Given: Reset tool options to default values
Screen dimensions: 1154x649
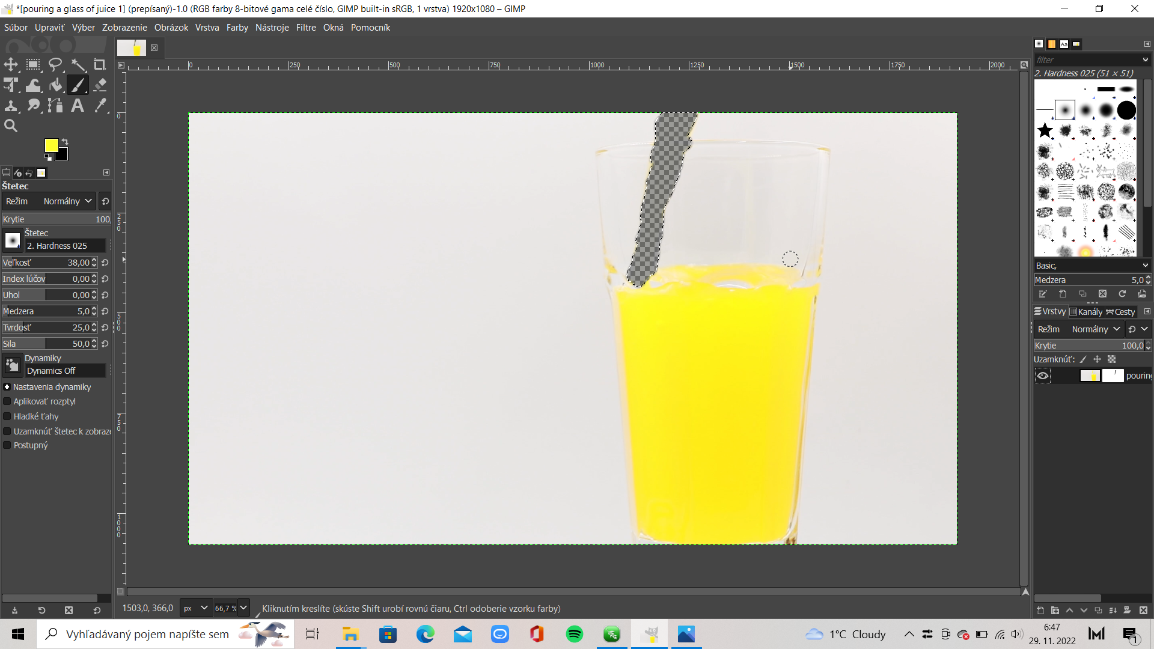Looking at the screenshot, I should point(97,610).
